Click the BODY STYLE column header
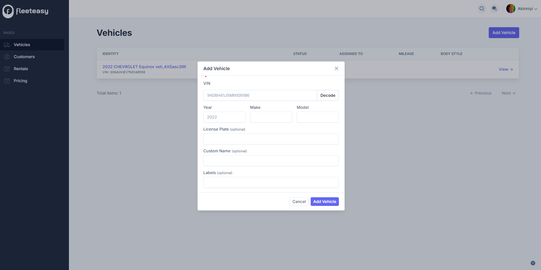This screenshot has width=541, height=270. tap(452, 54)
